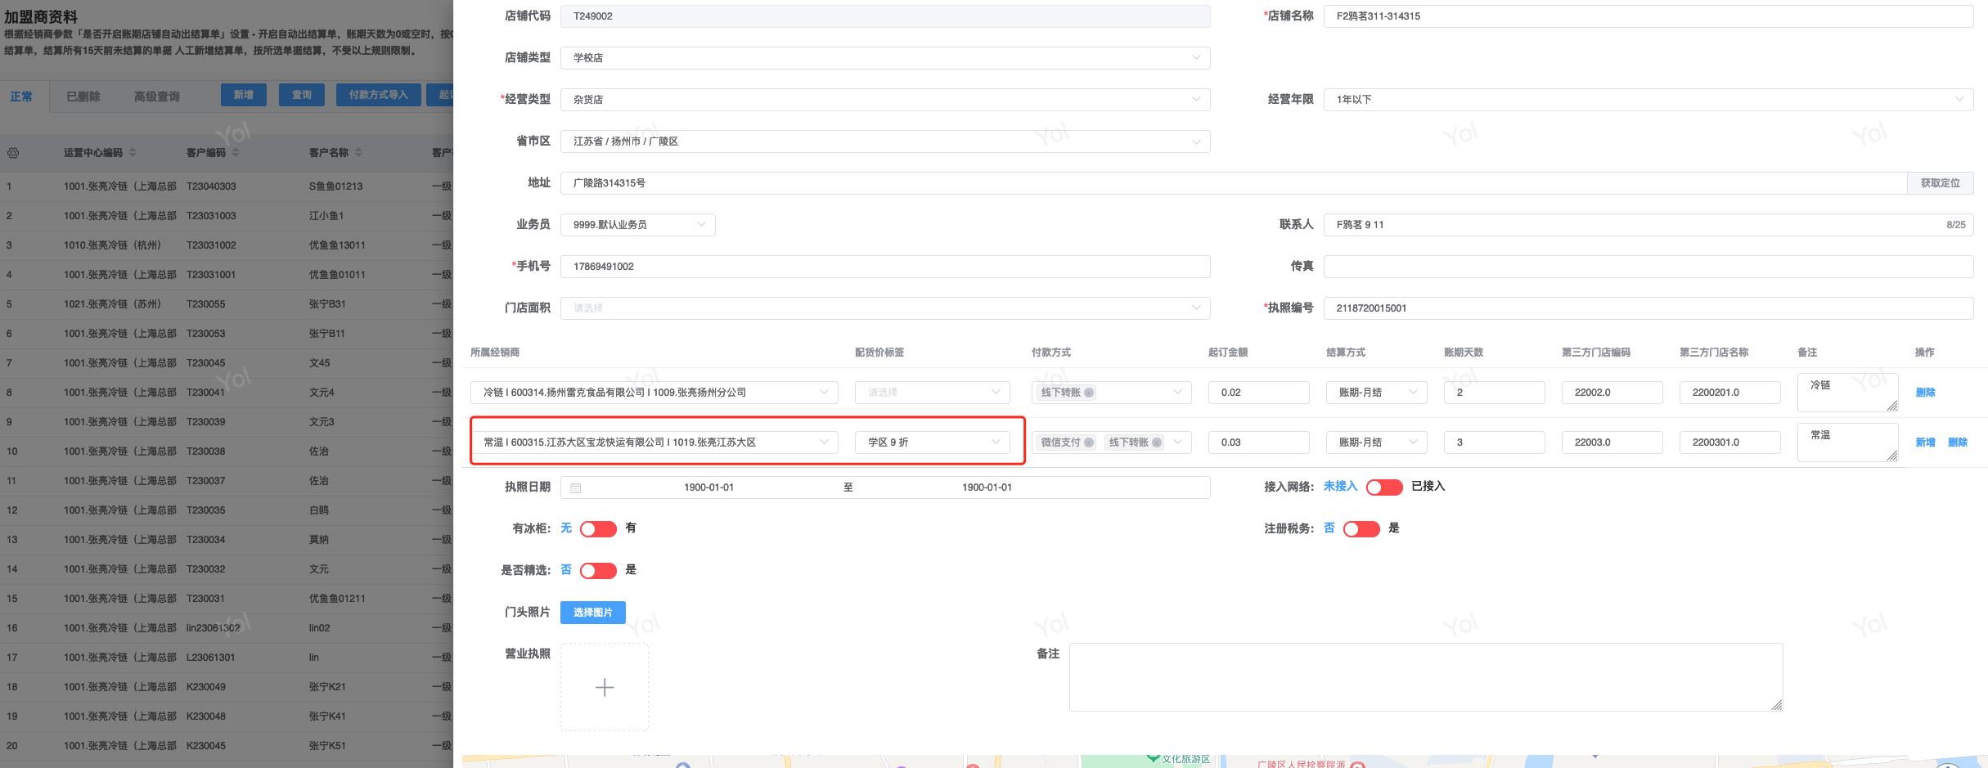Click 新增 link in 常温 dealer row
Viewport: 1988px width, 768px height.
coord(1926,442)
